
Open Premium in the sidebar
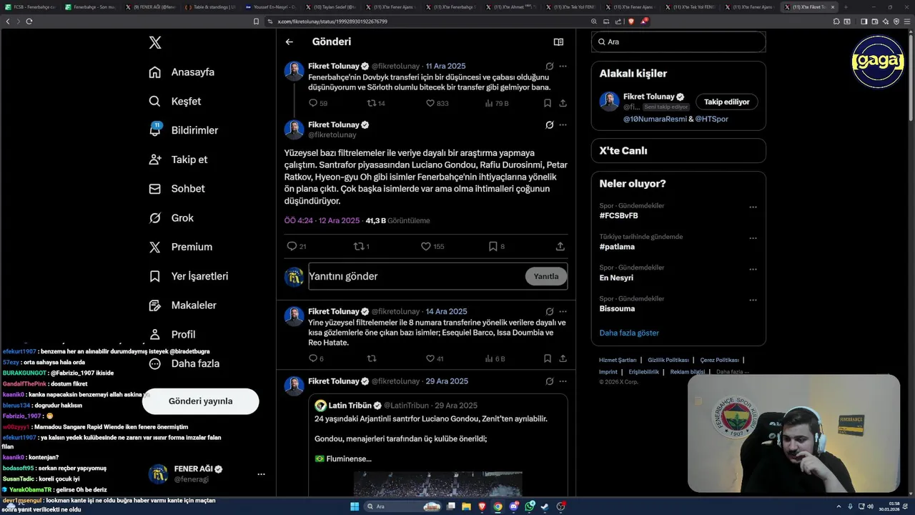[x=180, y=247]
